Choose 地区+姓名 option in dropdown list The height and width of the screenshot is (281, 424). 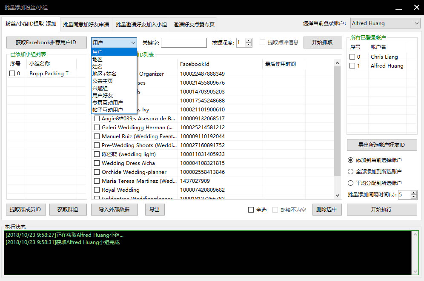(x=104, y=74)
